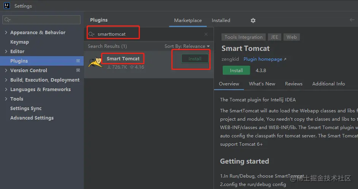The width and height of the screenshot is (358, 189).
Task: Click the 726.7K downloads count
Action: coord(117,67)
